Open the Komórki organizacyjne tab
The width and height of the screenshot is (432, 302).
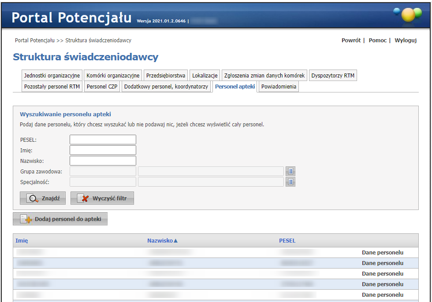(113, 75)
